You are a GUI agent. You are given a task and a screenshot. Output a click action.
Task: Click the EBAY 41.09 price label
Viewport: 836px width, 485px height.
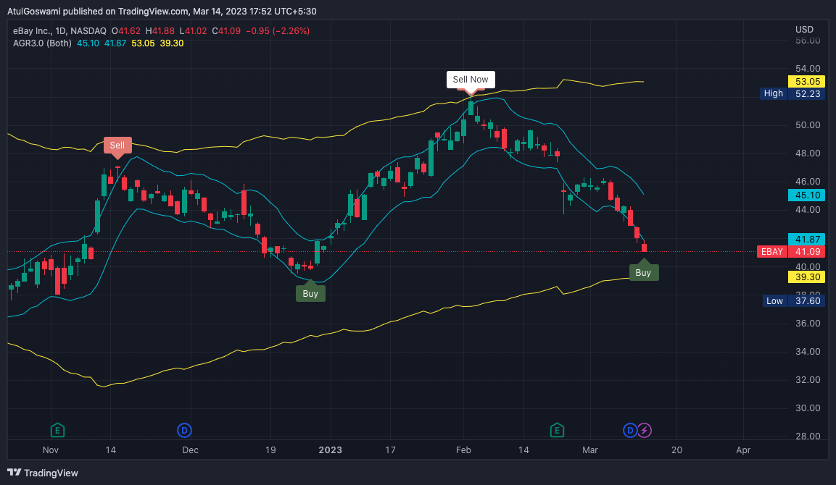pos(790,252)
